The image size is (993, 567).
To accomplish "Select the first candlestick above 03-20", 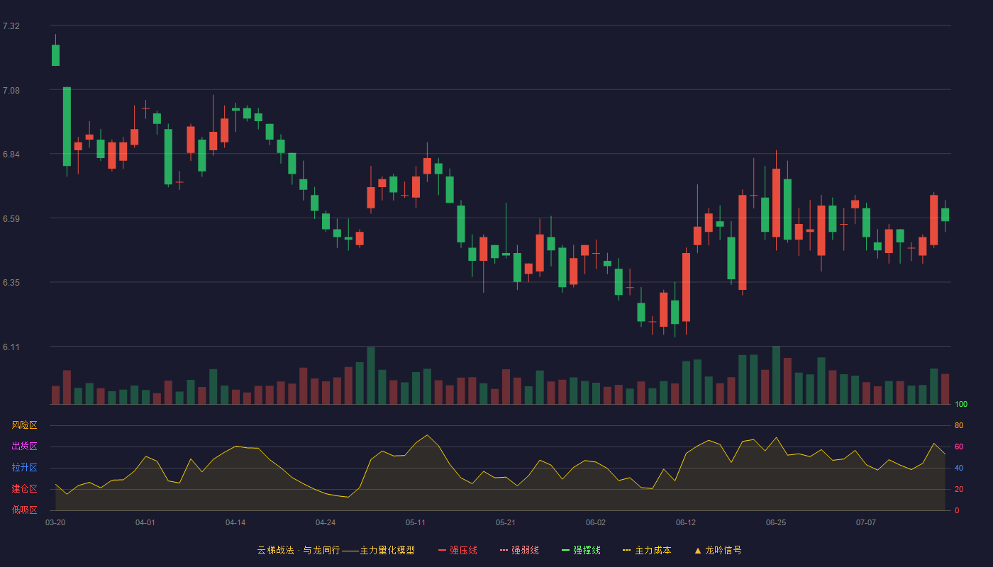I will [x=55, y=55].
